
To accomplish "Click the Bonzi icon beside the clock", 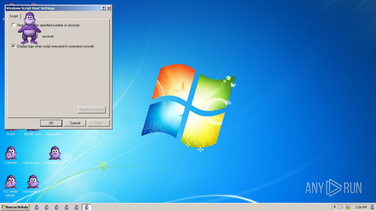I will (x=372, y=207).
